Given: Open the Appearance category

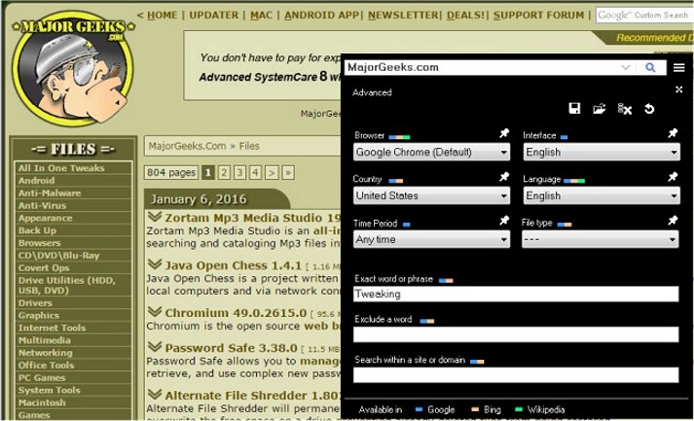Looking at the screenshot, I should 45,218.
